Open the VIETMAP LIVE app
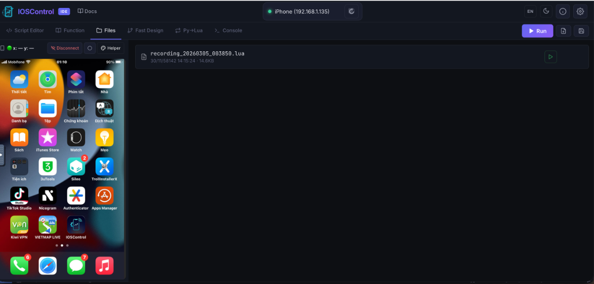Screen dimensions: 594x284 tap(48, 225)
